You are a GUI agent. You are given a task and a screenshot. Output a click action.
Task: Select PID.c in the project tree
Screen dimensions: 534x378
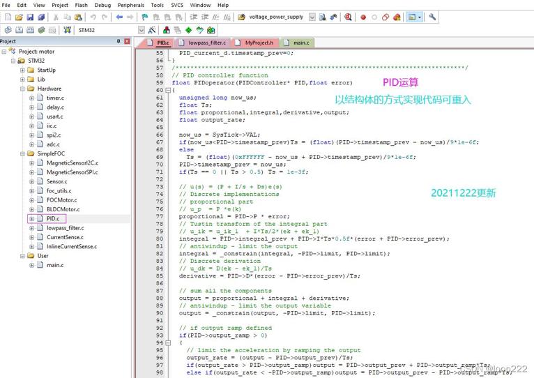click(x=53, y=218)
